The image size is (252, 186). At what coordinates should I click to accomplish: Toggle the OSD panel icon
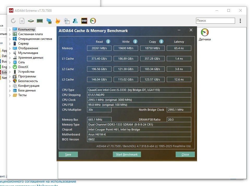point(84,21)
